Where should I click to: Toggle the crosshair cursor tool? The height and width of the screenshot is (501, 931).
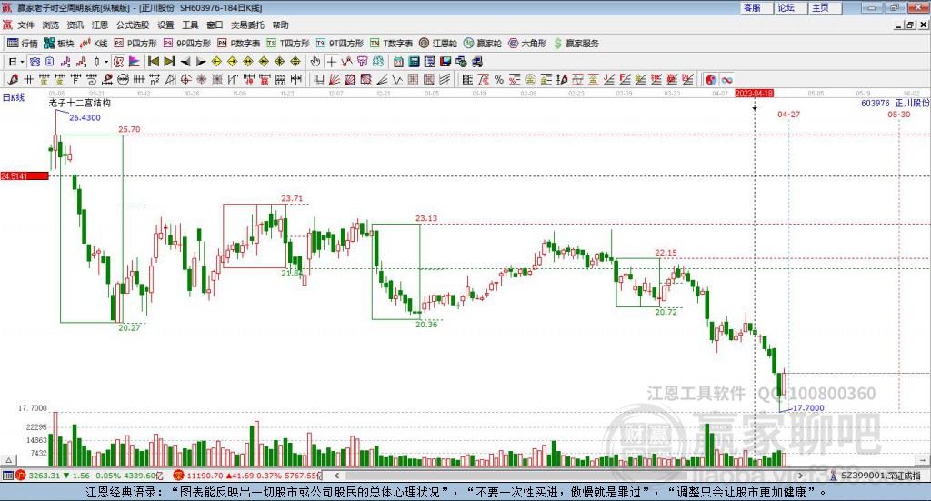[x=331, y=62]
